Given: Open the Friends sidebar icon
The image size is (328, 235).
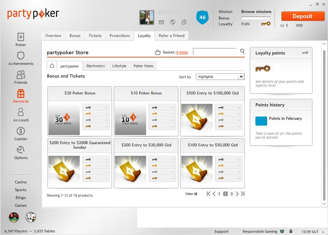Looking at the screenshot, I should [x=21, y=75].
